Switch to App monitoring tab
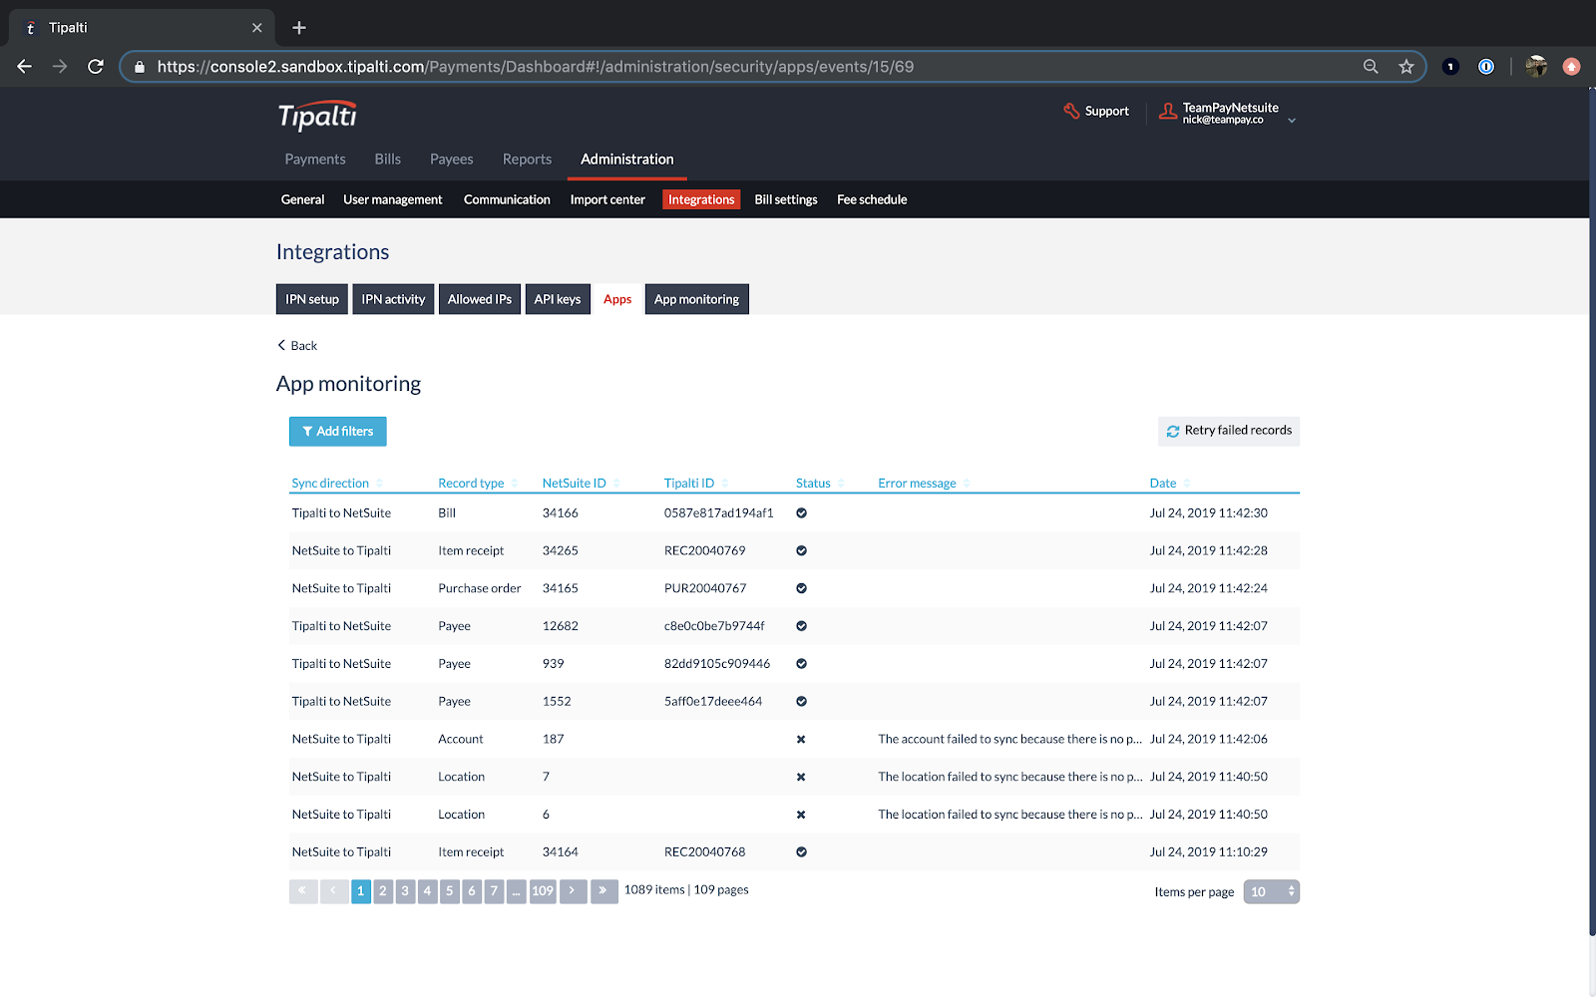The width and height of the screenshot is (1596, 997). 697,299
